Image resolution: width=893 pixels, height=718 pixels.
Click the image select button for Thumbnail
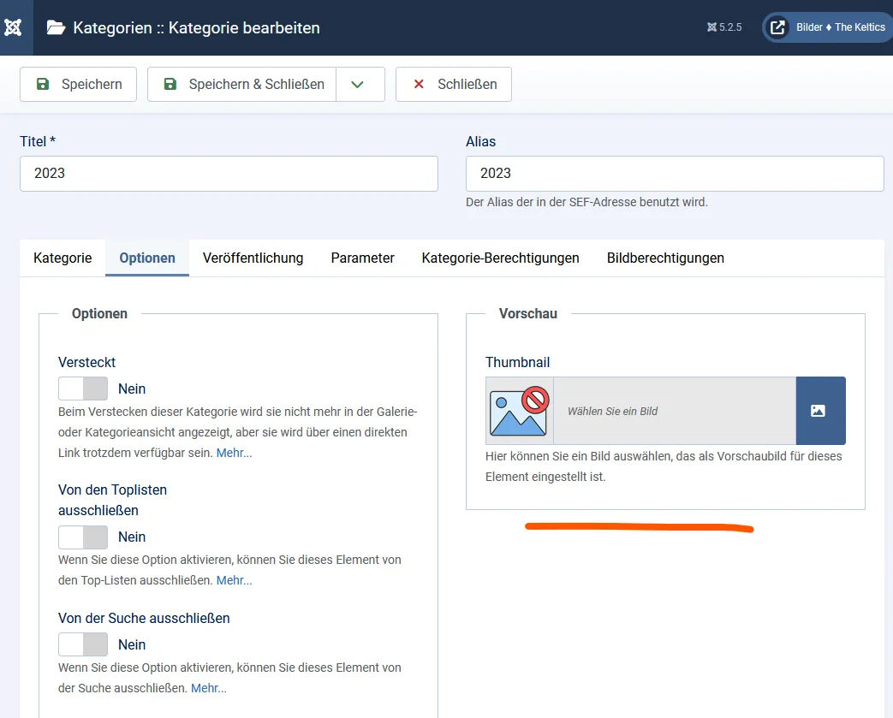click(819, 411)
